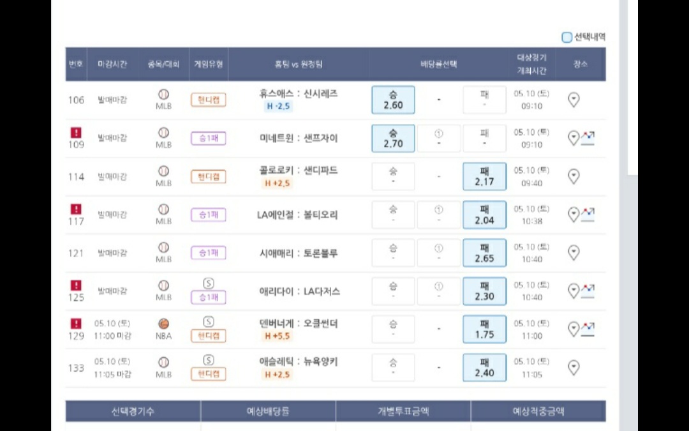Toggle 패 1.75 pick on the NBA match

[484, 329]
